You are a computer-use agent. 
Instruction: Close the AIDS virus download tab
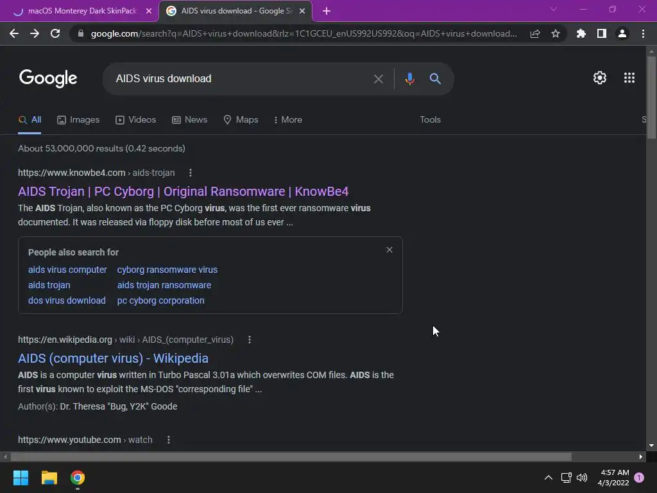[x=302, y=11]
